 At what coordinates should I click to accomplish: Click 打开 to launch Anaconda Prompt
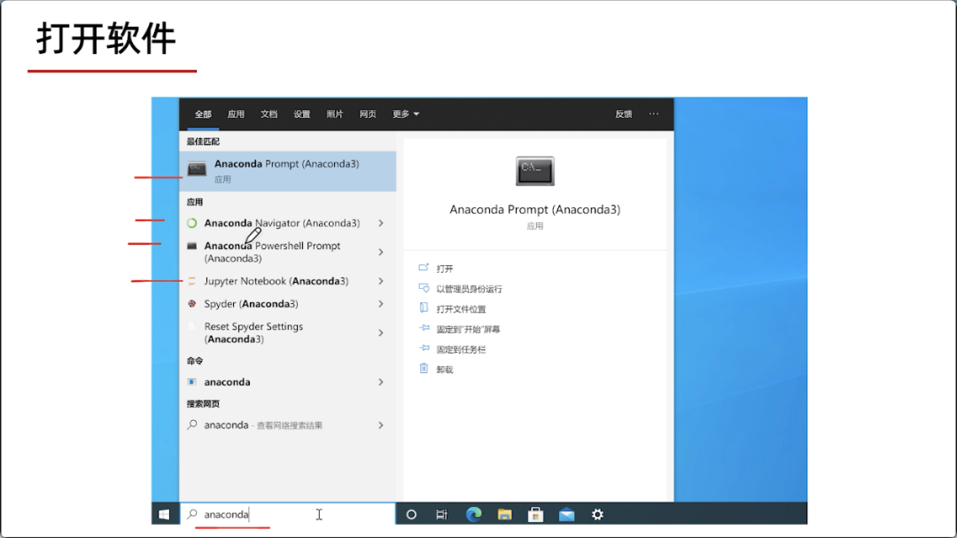[x=445, y=269]
